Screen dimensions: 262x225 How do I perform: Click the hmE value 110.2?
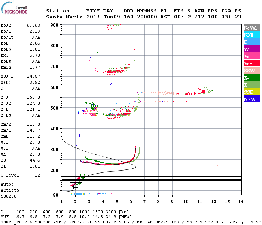pos(33,136)
